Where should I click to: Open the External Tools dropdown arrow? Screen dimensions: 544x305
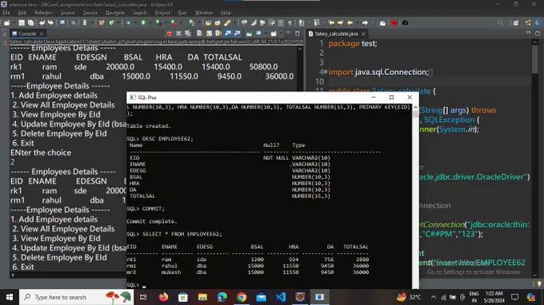click(181, 23)
